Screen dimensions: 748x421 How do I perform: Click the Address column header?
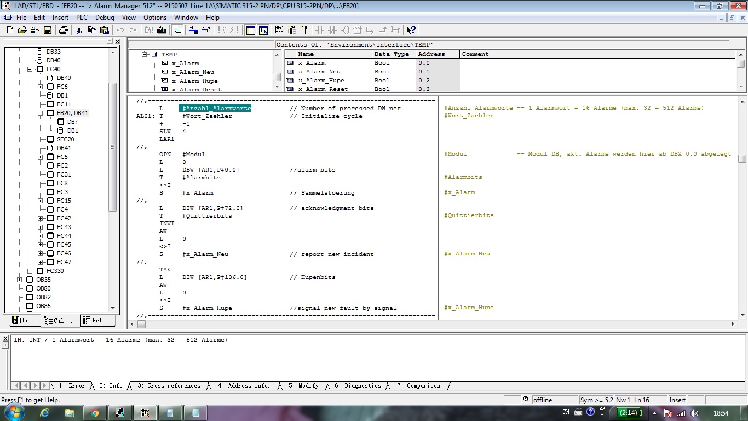[437, 54]
